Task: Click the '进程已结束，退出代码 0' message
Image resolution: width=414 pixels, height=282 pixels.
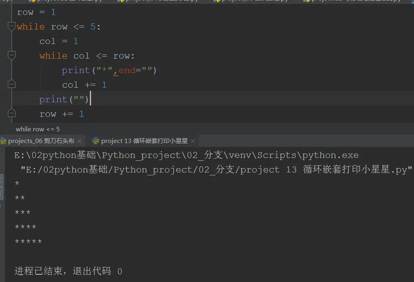Action: (x=68, y=271)
